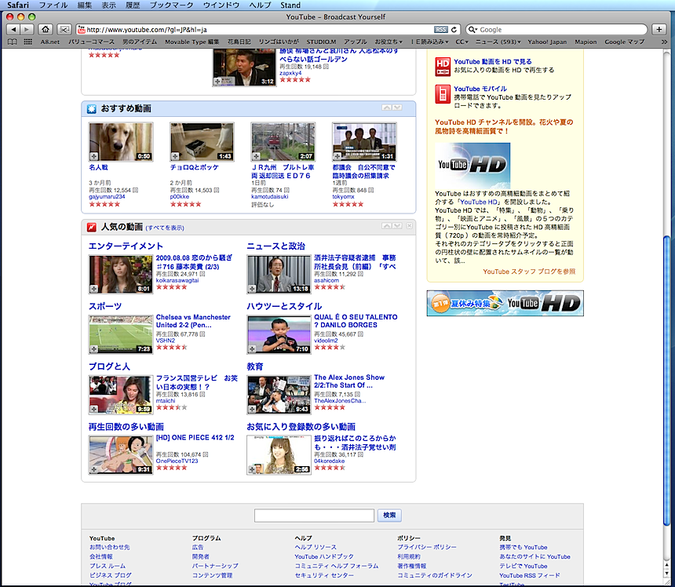Viewport: 675px width, 587px height.
Task: Open すべてを表示 link next to 人気の動画
Action: 165,228
